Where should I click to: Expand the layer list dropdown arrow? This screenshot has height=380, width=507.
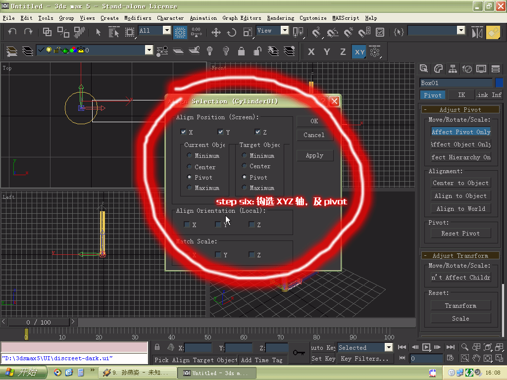(x=149, y=50)
